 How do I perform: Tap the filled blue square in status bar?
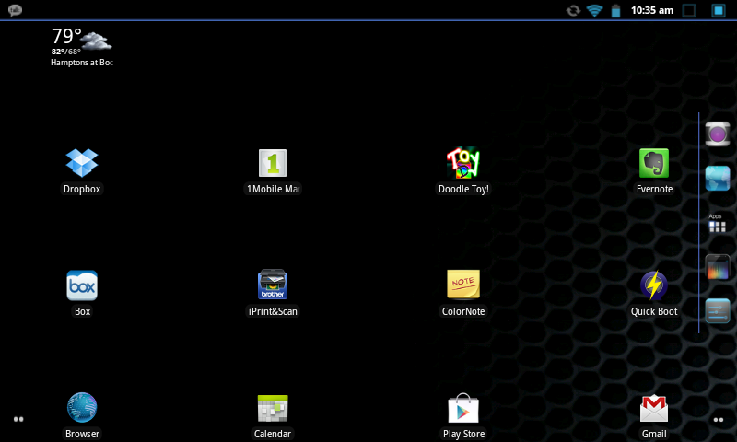click(719, 10)
